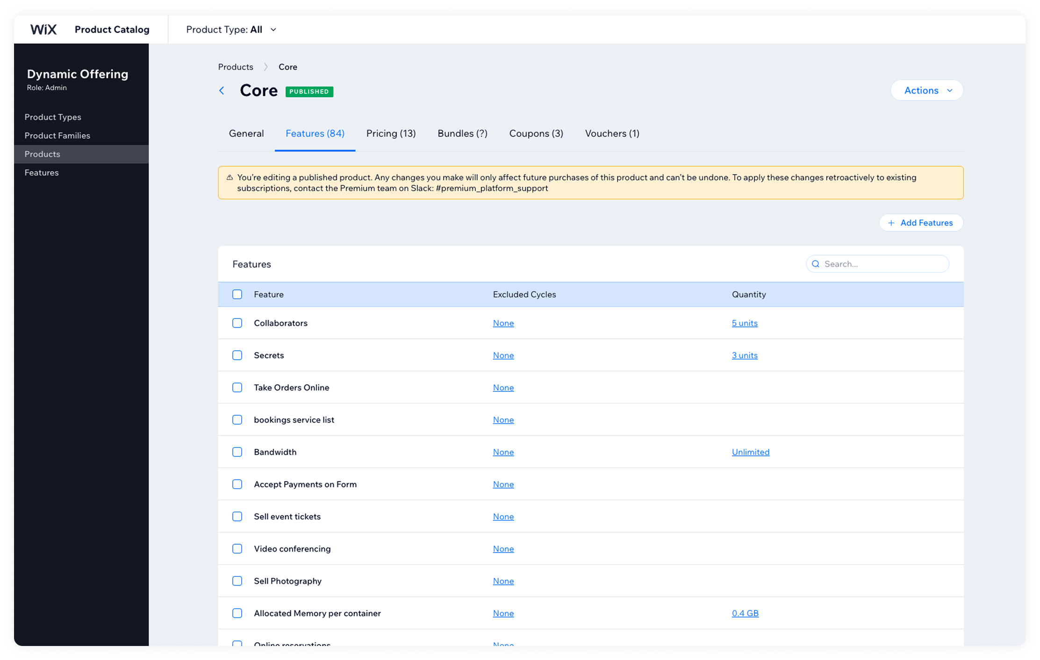The width and height of the screenshot is (1040, 660).
Task: Click the Dynamic Offering heading
Action: coord(78,74)
